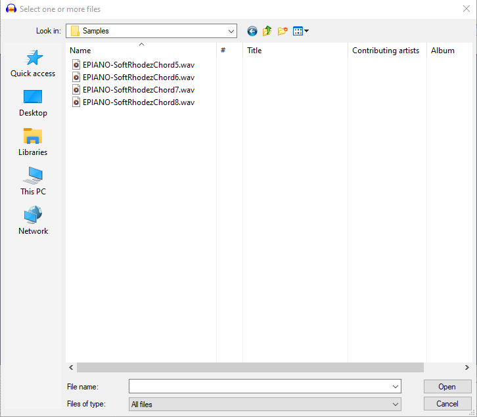
Task: Click the horizontal scrollbar thumb
Action: click(x=250, y=368)
